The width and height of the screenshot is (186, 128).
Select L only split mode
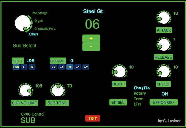pos(24,67)
